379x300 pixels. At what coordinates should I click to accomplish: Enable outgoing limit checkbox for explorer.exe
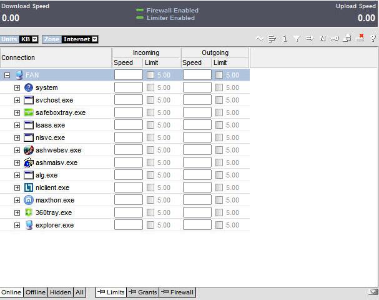pyautogui.click(x=219, y=225)
